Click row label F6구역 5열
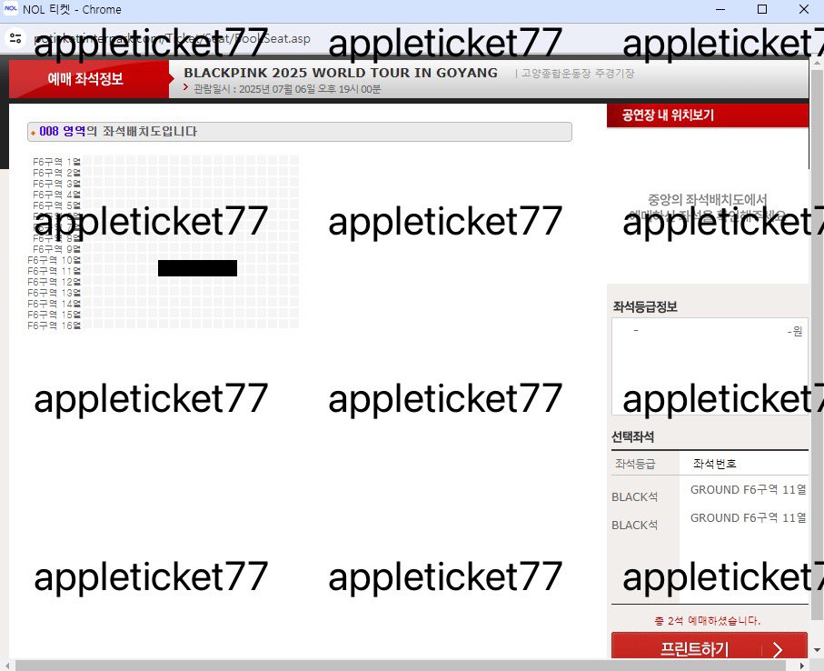Image resolution: width=824 pixels, height=671 pixels. tap(56, 205)
